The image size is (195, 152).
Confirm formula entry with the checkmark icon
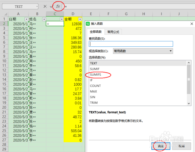coord(51,6)
